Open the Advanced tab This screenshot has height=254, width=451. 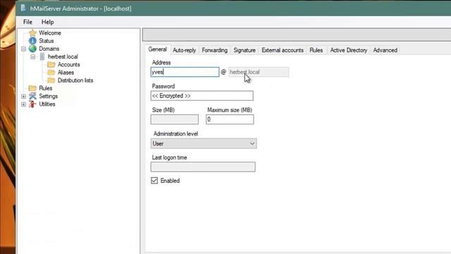[x=385, y=50]
